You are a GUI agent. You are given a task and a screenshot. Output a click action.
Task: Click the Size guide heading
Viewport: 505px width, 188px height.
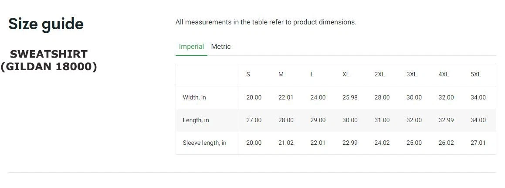point(46,24)
